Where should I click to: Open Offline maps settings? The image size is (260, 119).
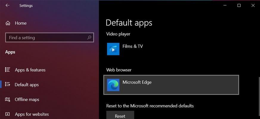[x=27, y=99]
